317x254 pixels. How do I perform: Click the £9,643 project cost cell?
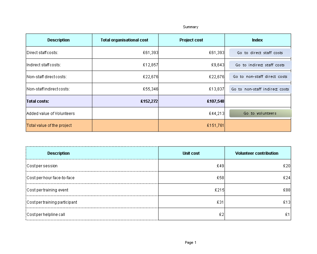[x=192, y=65]
